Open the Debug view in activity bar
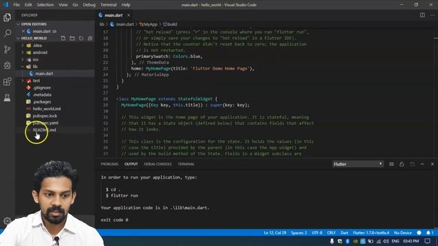Image resolution: width=438 pixels, height=246 pixels. (8, 66)
